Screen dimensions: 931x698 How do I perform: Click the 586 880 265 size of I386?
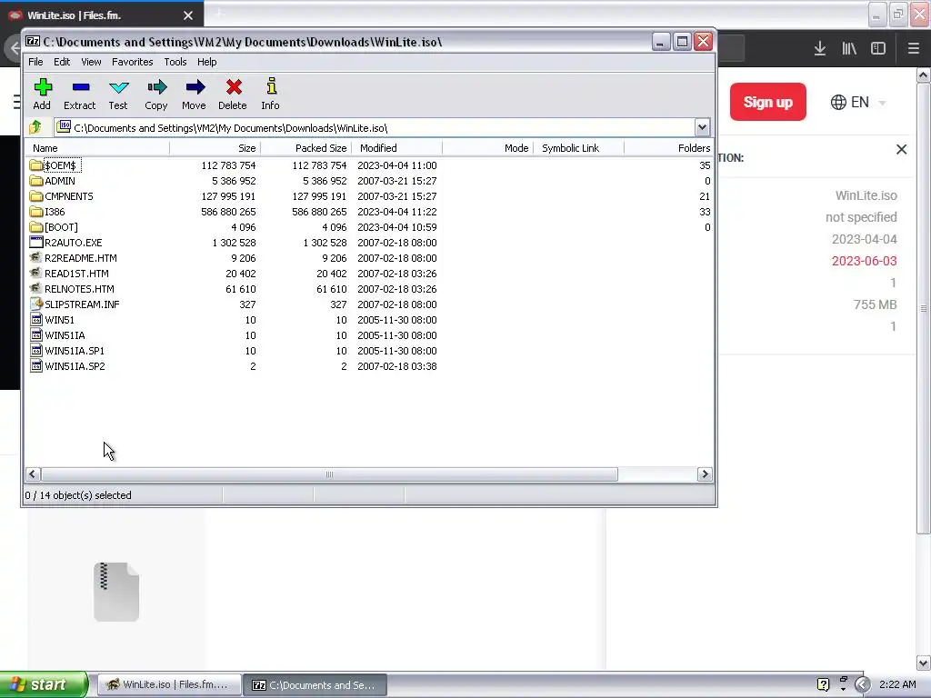[x=228, y=212]
